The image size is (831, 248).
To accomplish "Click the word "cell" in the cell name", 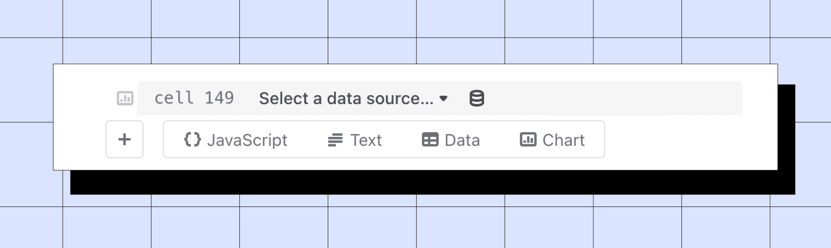I will (174, 98).
